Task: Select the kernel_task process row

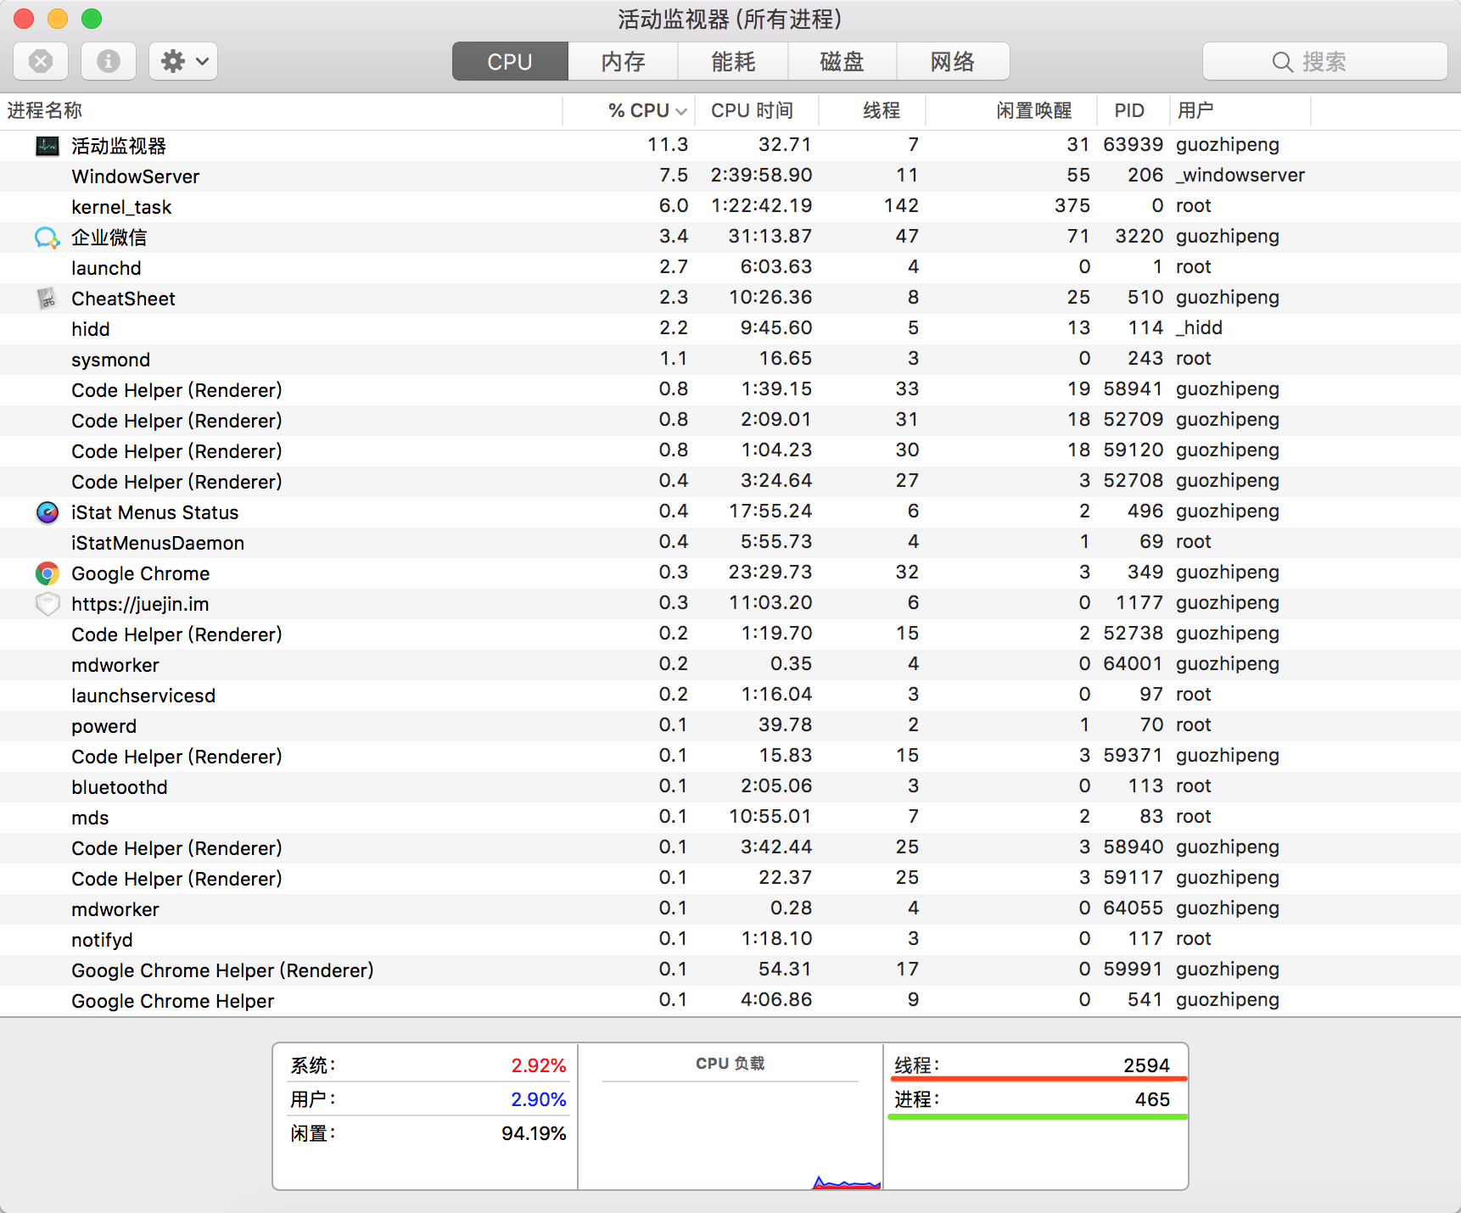Action: click(730, 207)
